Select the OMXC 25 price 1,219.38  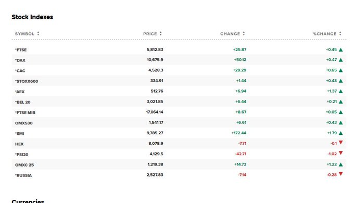[155, 164]
